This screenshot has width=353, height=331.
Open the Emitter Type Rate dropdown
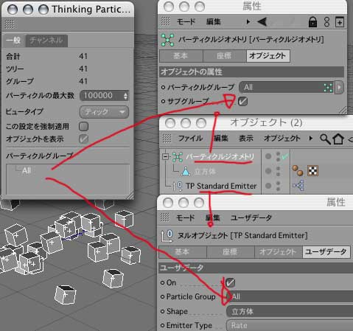click(290, 326)
